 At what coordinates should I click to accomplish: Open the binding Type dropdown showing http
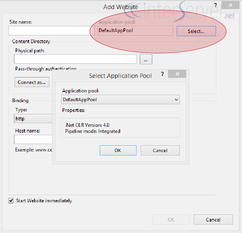(33, 119)
